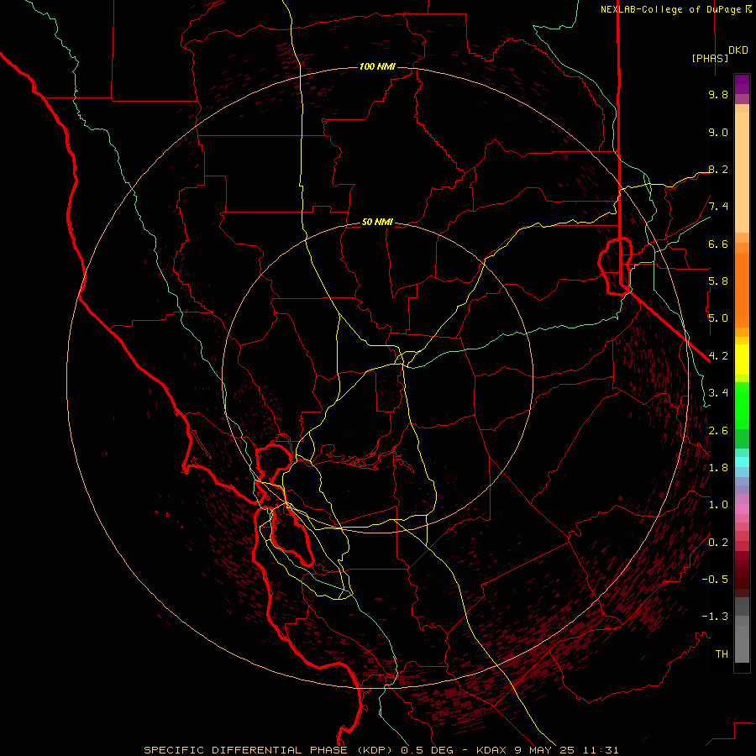756x756 pixels.
Task: Click the yellow segment beside 4.2
Action: click(742, 360)
